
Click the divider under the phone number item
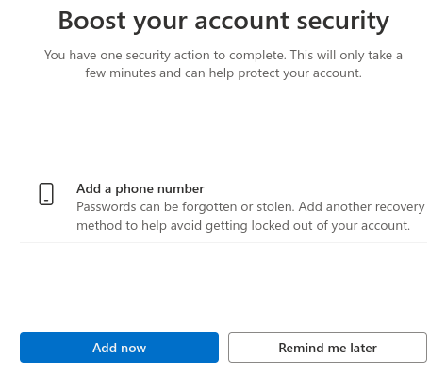[x=223, y=242]
